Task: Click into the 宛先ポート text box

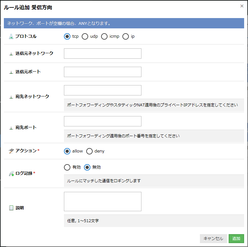Action: tap(103, 121)
